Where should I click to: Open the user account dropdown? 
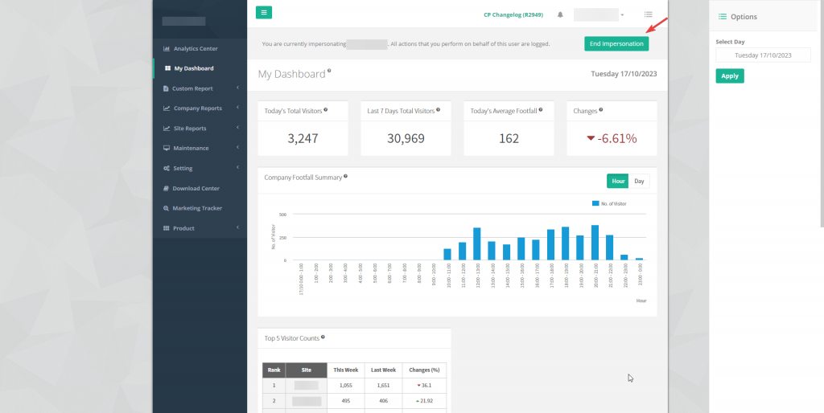click(599, 14)
